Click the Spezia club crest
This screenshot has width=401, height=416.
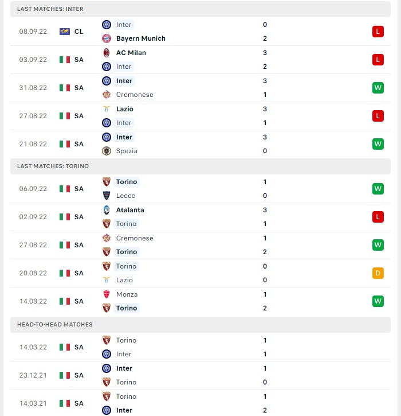[107, 151]
